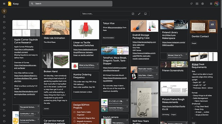222x124 pixels.
Task: Check Desk Fabric Cable Organizer checkbox
Action: pos(74,112)
